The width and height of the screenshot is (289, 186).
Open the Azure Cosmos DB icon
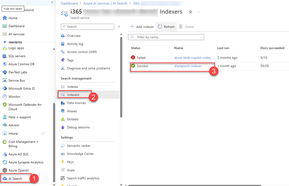(x=5, y=64)
